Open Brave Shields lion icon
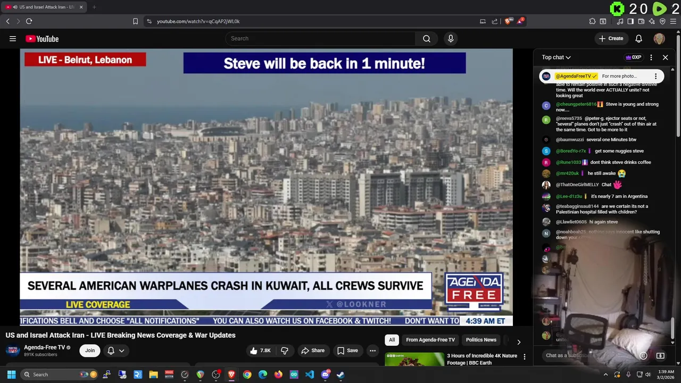This screenshot has width=681, height=383. click(508, 21)
